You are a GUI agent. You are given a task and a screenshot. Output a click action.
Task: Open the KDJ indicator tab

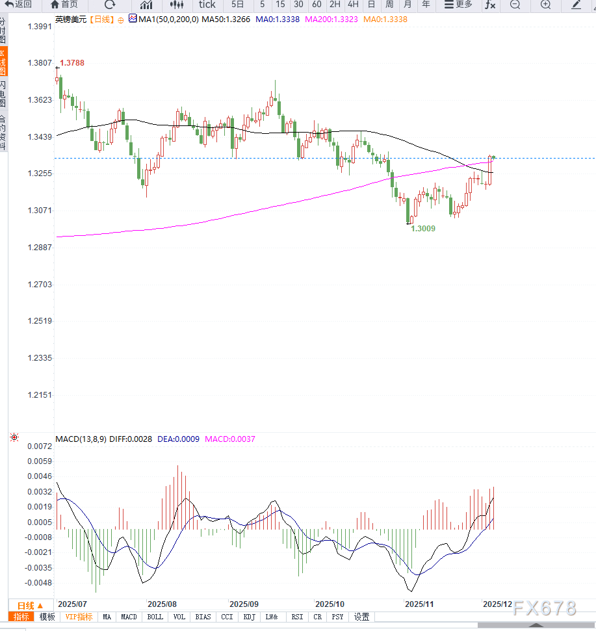point(249,617)
